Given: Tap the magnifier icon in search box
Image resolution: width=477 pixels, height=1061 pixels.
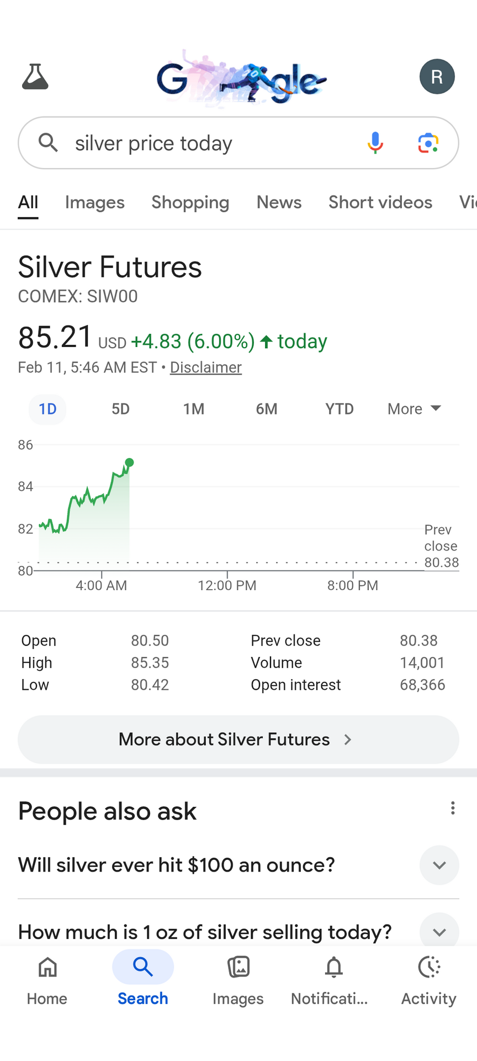Looking at the screenshot, I should 48,143.
